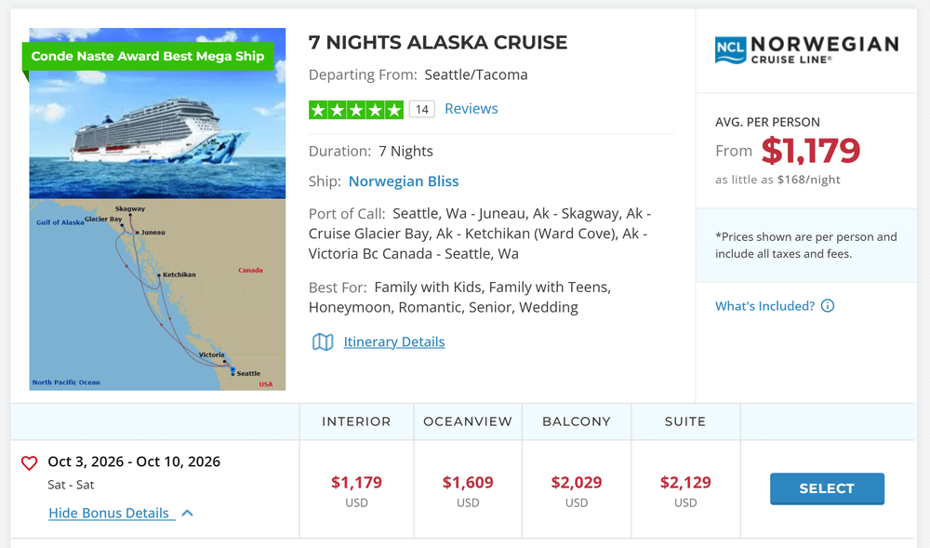The height and width of the screenshot is (548, 930).
Task: Select the Interior $1,179 price
Action: (356, 483)
